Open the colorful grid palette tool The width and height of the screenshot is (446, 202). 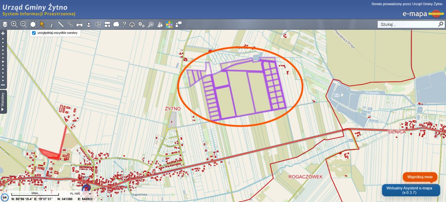[x=169, y=24]
